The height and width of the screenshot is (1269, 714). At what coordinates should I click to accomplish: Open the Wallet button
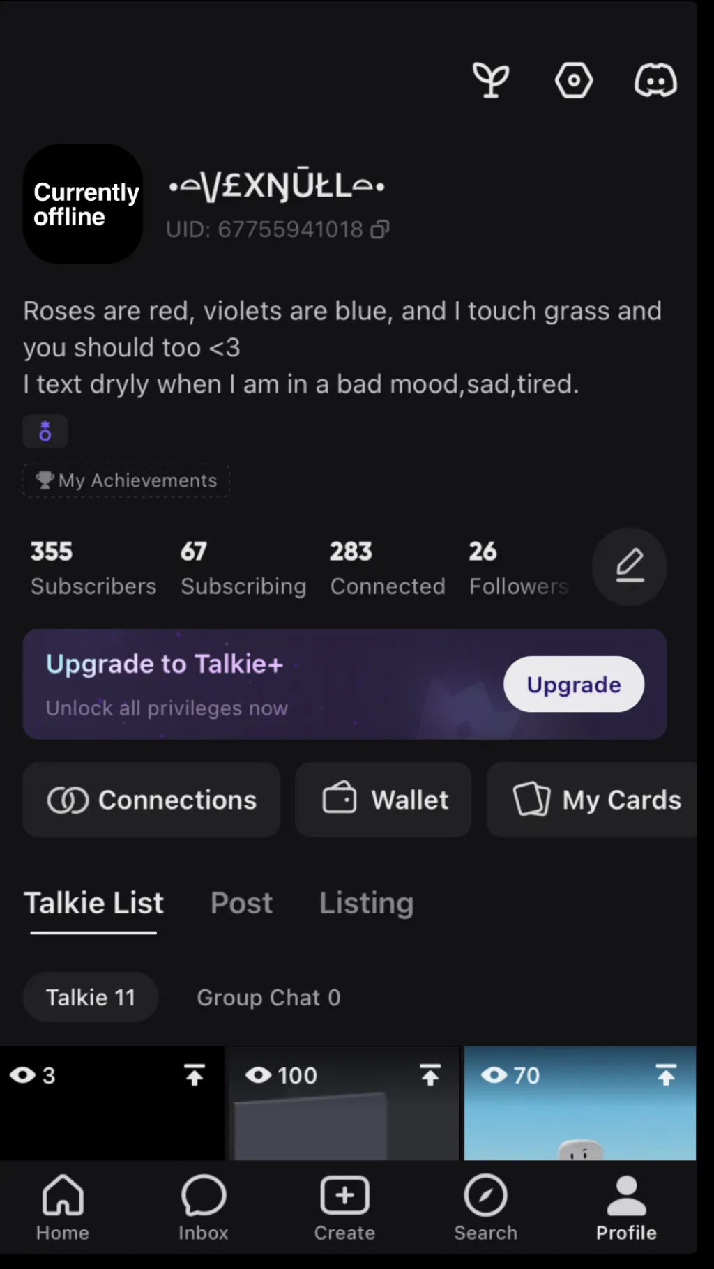[383, 800]
